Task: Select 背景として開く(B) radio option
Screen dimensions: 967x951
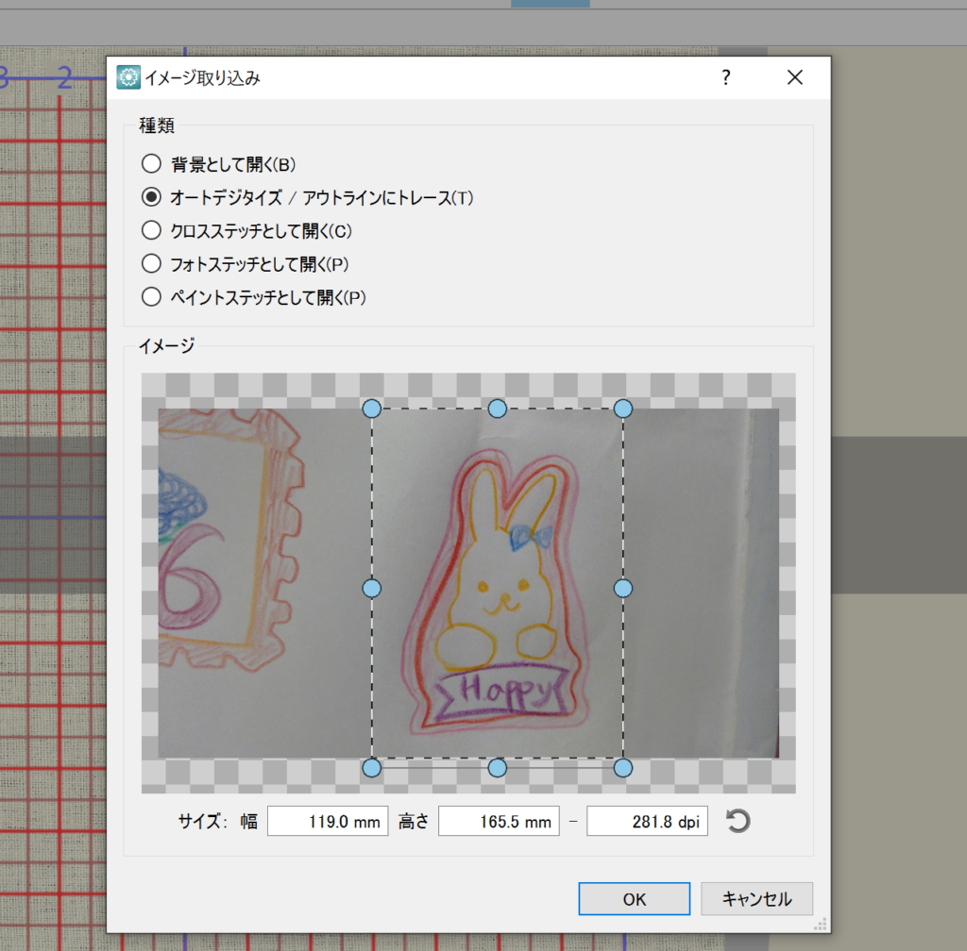Action: pos(151,164)
